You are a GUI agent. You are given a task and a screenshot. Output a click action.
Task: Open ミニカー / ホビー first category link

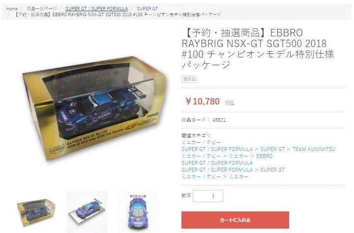coord(201,142)
